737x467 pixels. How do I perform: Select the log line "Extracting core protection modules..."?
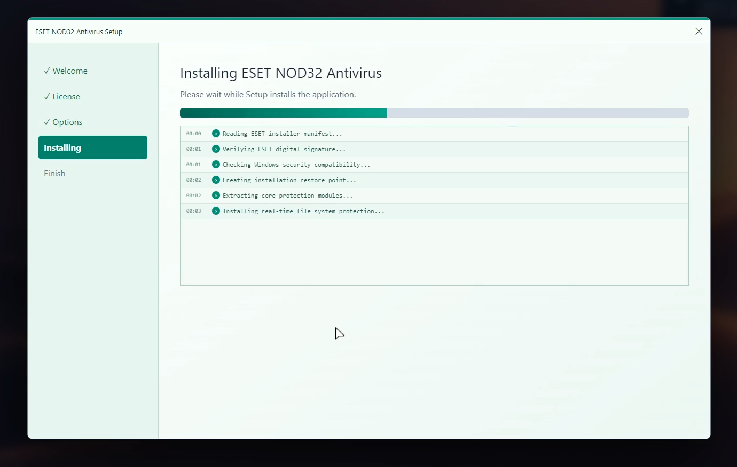pyautogui.click(x=434, y=196)
